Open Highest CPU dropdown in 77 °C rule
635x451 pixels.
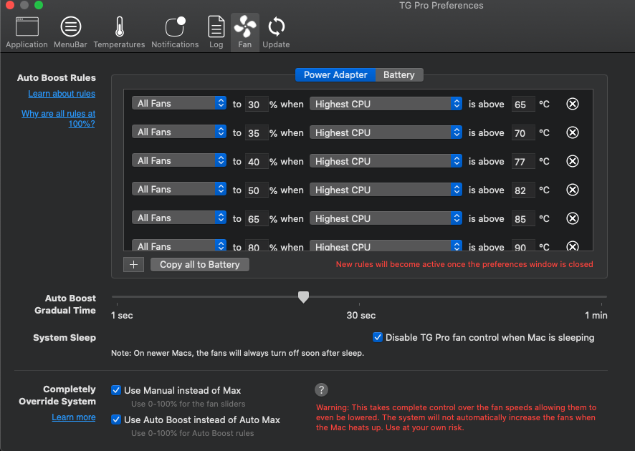(x=386, y=161)
